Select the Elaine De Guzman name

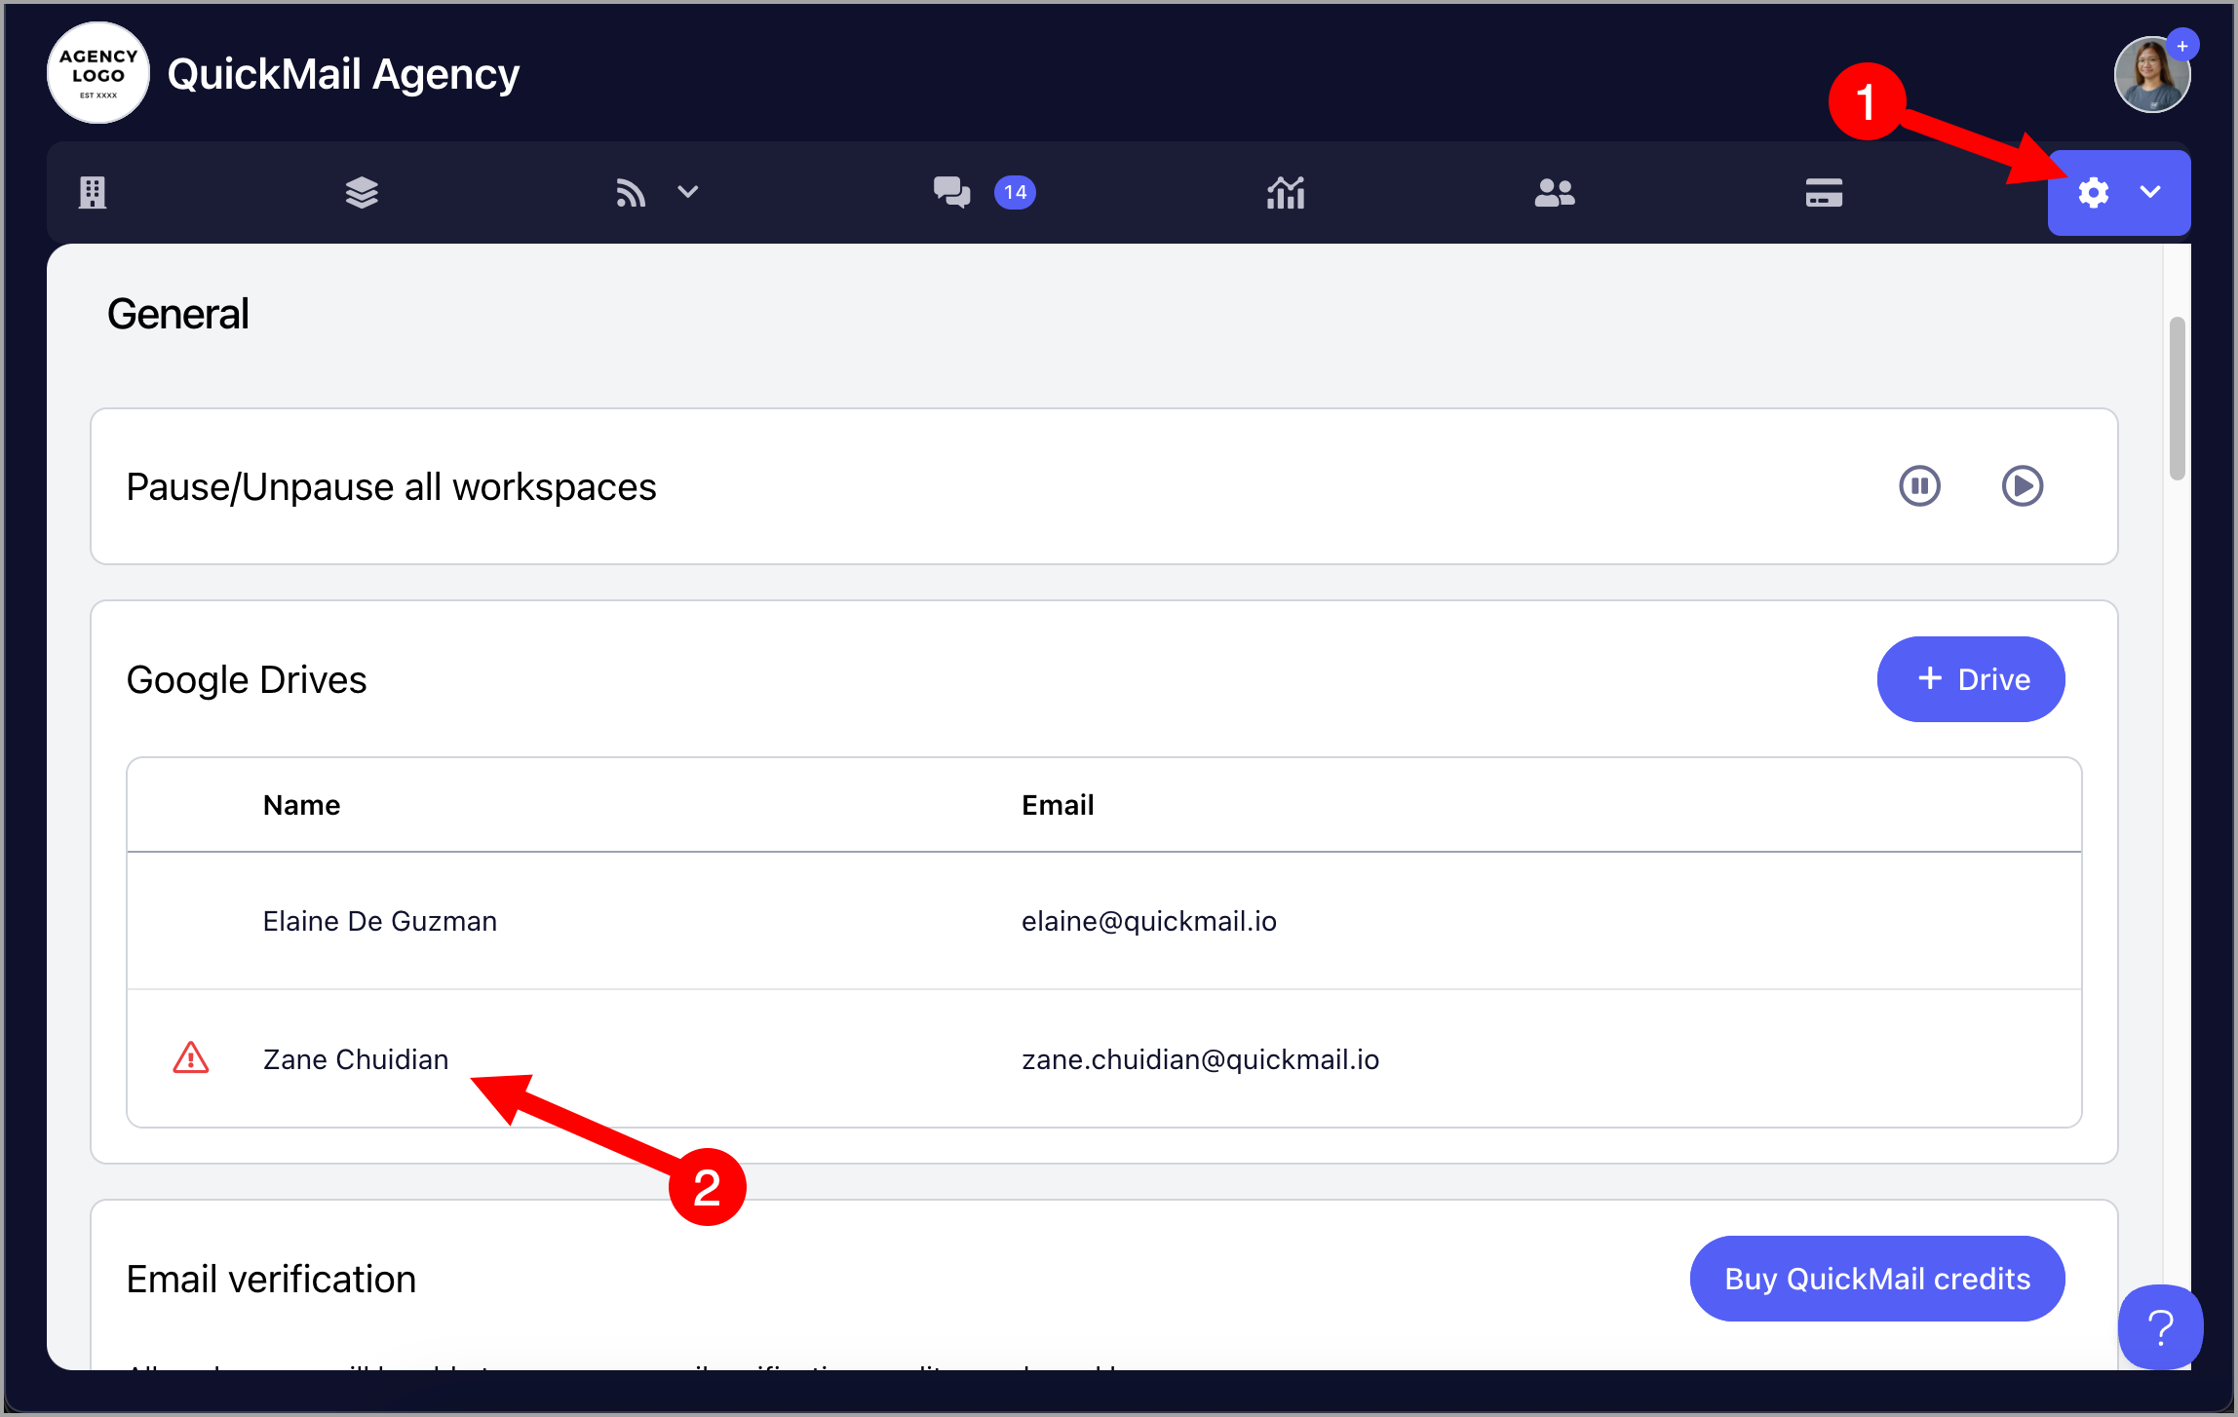click(x=380, y=921)
